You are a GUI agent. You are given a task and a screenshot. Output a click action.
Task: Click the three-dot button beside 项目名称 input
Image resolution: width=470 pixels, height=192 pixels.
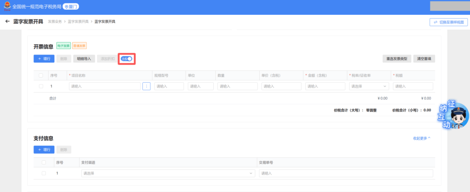point(147,86)
